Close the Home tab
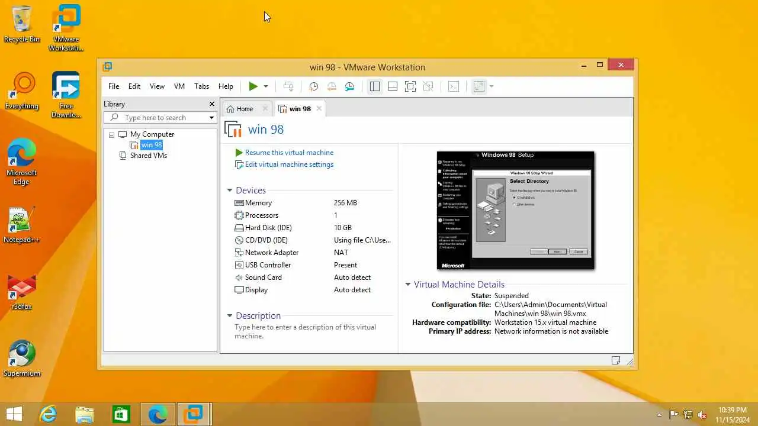This screenshot has height=426, width=758. click(x=265, y=109)
